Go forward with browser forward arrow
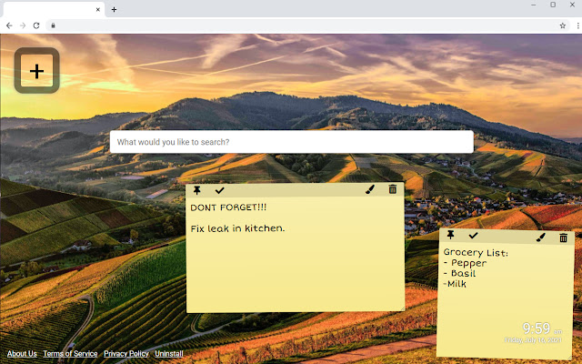Image resolution: width=582 pixels, height=364 pixels. click(23, 25)
